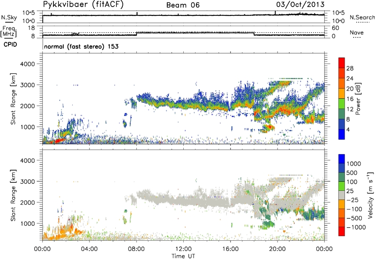
Task: Click power colorbar value '16'
Action: (350, 99)
